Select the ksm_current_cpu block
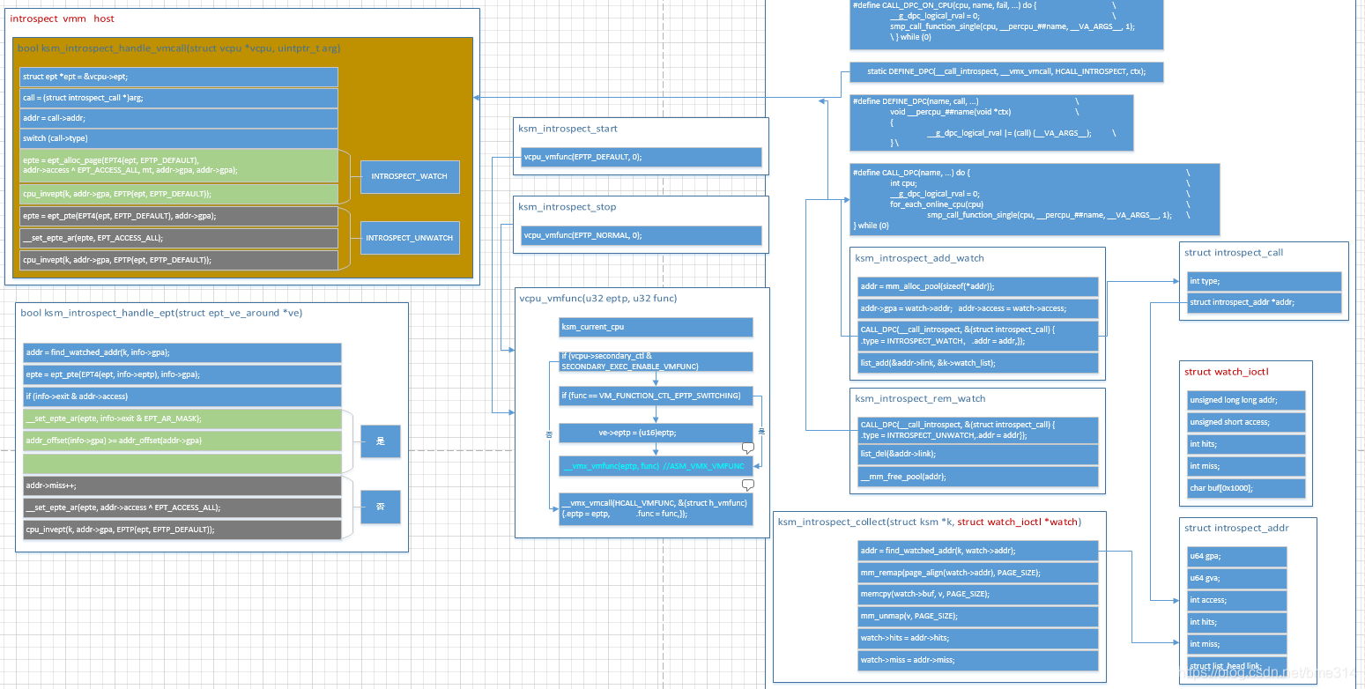Screen dimensions: 1365x689 pyautogui.click(x=656, y=327)
